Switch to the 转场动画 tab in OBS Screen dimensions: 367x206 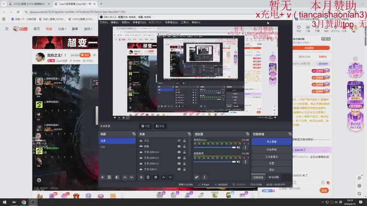pyautogui.click(x=273, y=177)
